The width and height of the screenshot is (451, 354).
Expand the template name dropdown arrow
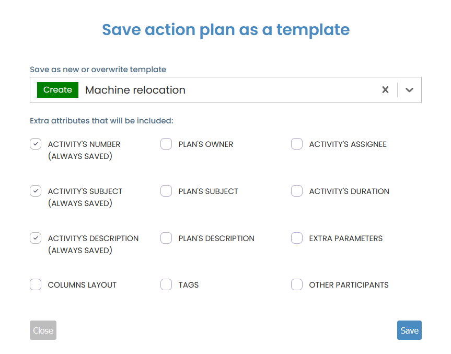(x=409, y=90)
